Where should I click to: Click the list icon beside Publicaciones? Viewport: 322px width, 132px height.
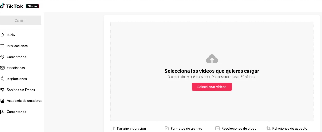click(2, 46)
